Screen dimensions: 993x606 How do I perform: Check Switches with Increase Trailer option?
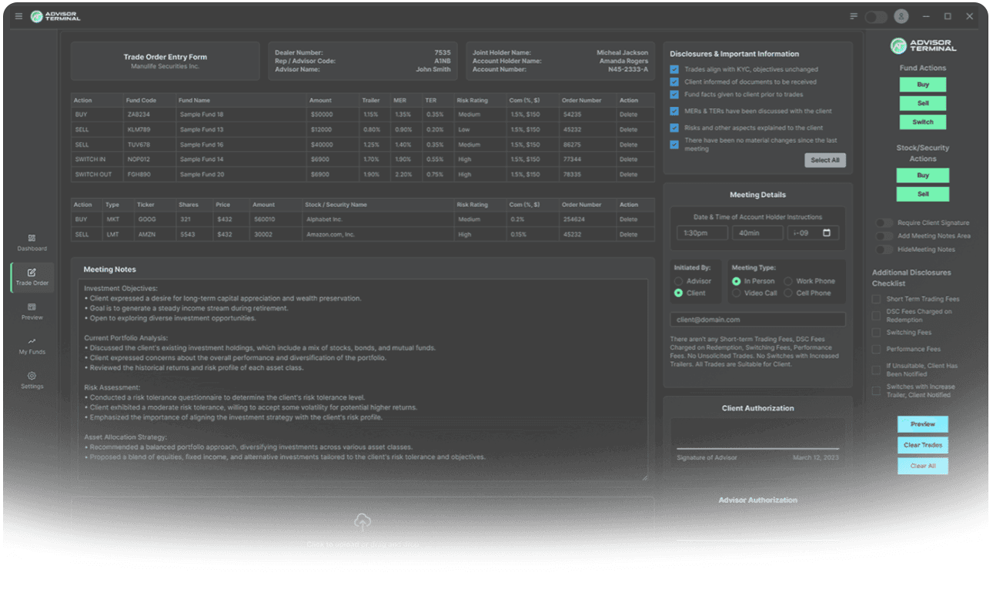[876, 390]
